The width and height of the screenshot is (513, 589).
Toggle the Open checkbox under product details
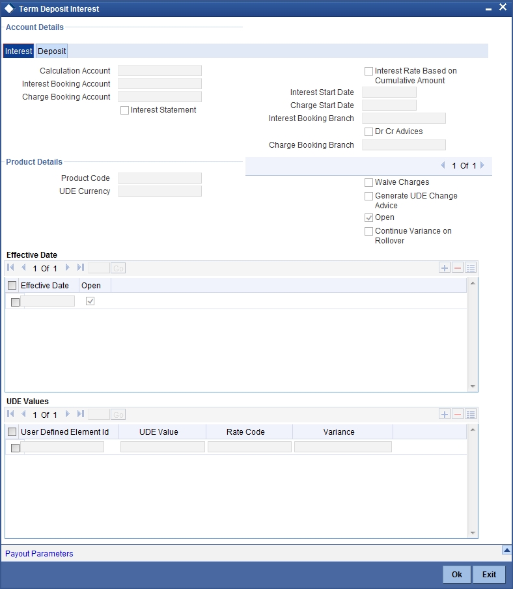(368, 218)
